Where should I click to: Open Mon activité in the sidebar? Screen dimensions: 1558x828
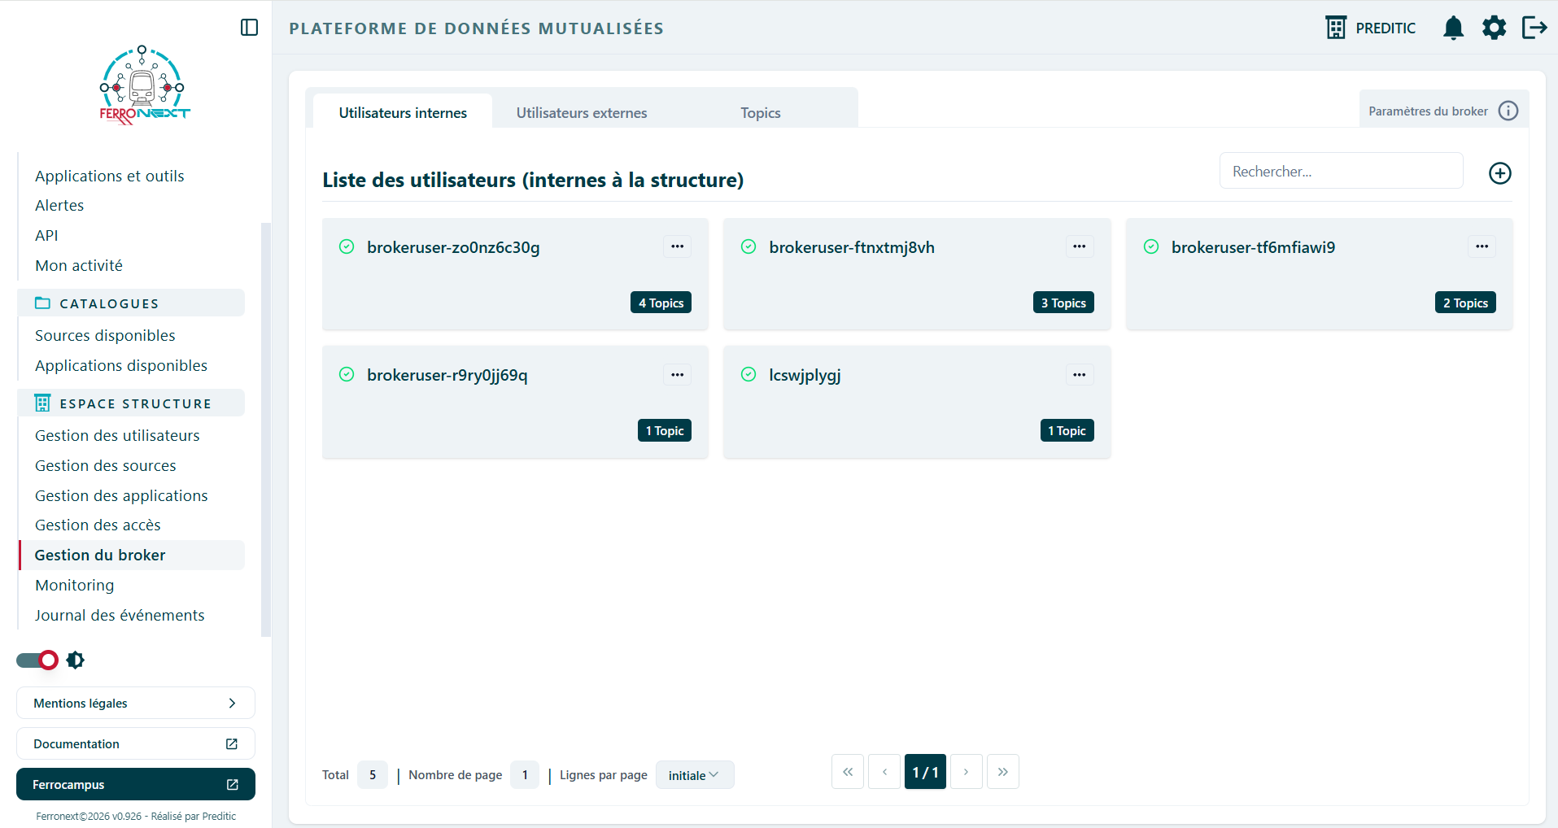[x=79, y=265]
